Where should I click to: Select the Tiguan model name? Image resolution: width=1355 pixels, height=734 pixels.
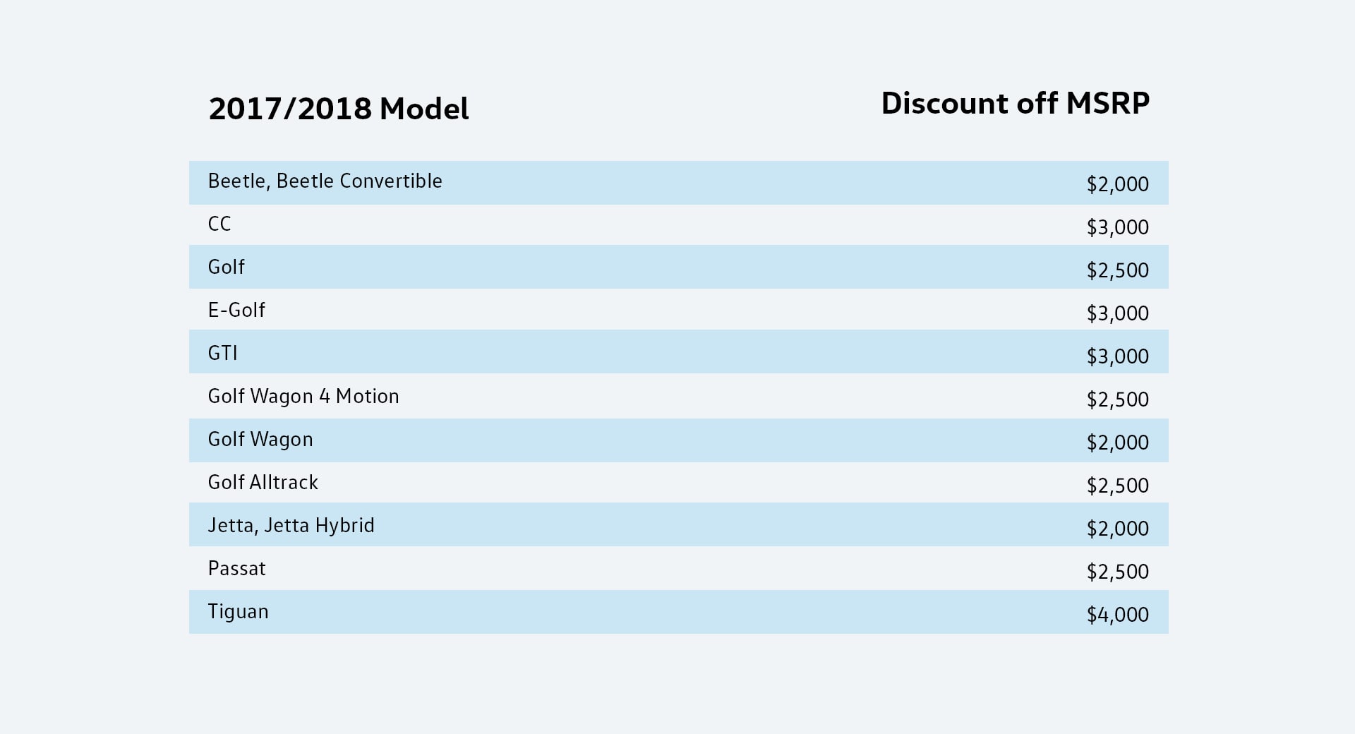[x=238, y=612]
